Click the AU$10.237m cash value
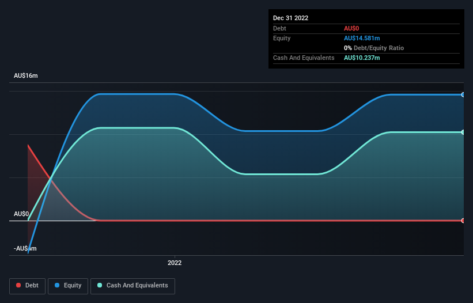The image size is (473, 303). tap(362, 58)
